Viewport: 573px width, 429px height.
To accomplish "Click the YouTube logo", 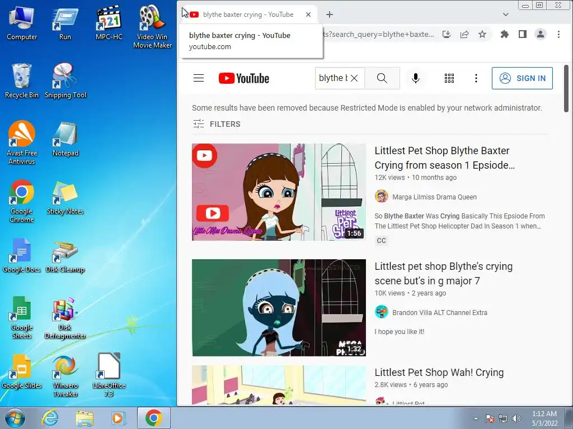I will point(244,78).
